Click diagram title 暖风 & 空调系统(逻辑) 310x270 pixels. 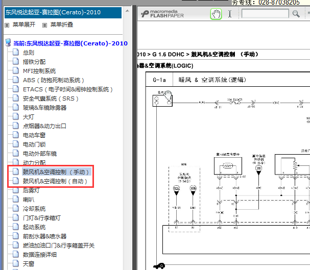click(212, 80)
